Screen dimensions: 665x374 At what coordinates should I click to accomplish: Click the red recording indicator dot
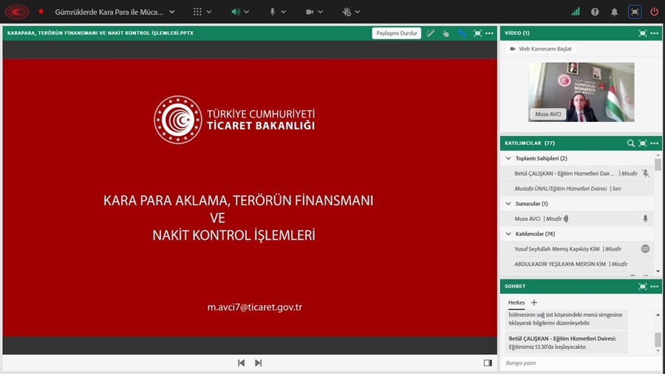click(x=41, y=12)
